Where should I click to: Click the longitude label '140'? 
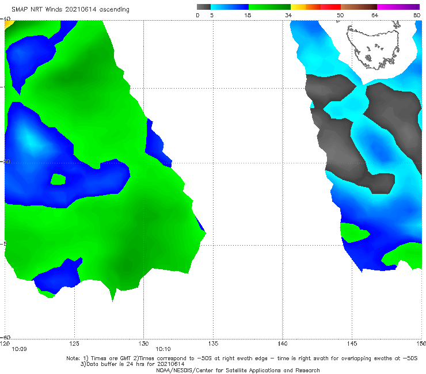coord(283,344)
